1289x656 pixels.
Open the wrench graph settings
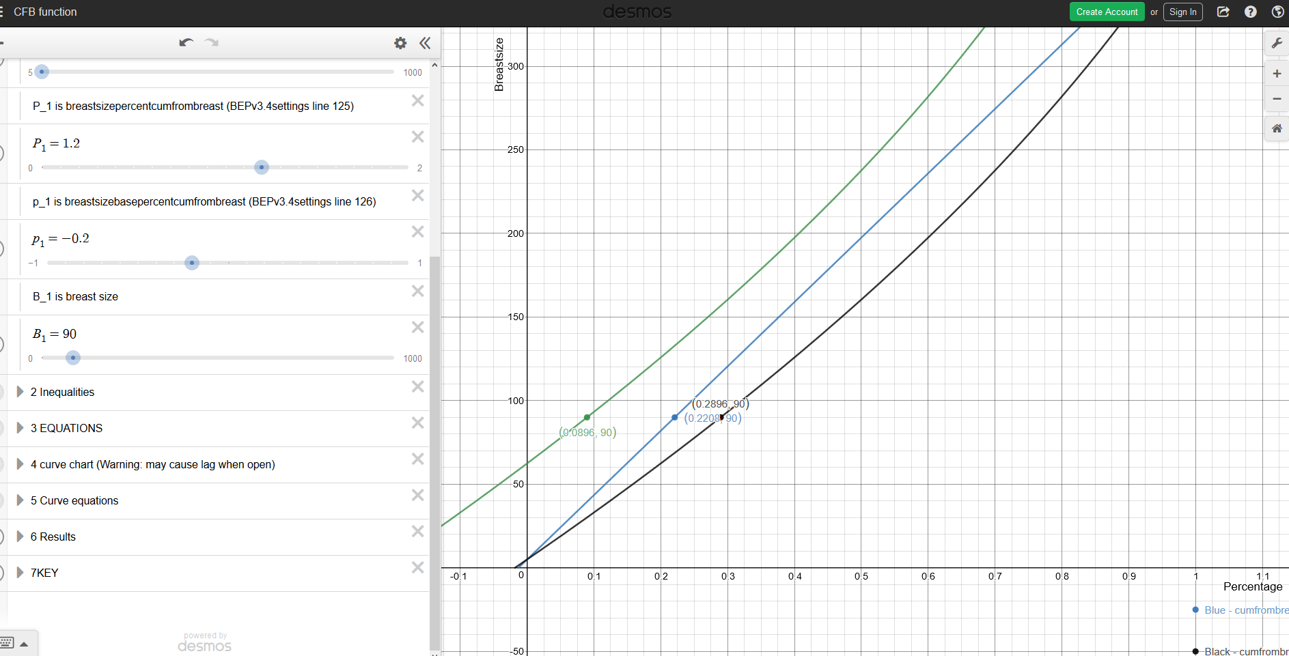coord(1276,44)
